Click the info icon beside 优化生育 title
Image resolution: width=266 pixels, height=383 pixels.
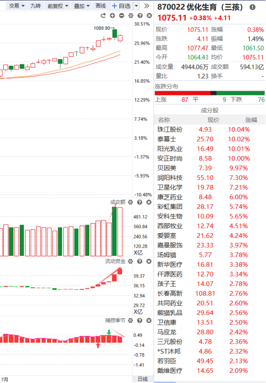coord(253,7)
